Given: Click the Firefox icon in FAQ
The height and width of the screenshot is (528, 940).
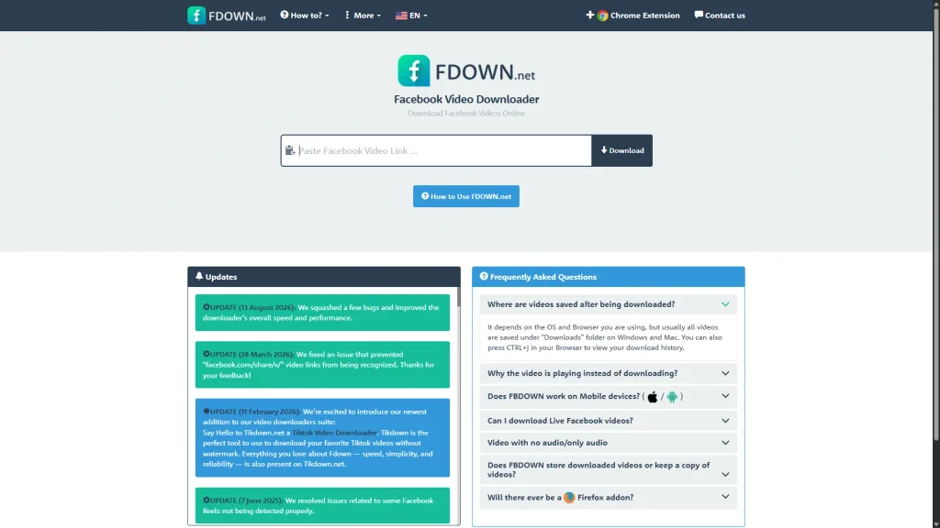Looking at the screenshot, I should (569, 497).
